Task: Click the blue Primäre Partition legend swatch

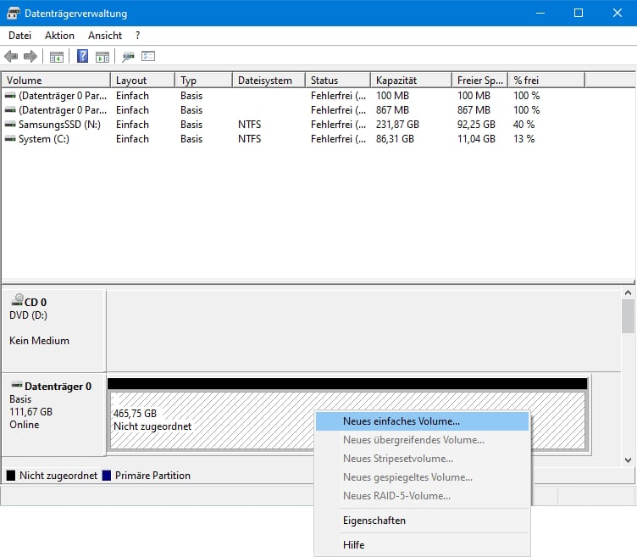Action: (x=107, y=476)
